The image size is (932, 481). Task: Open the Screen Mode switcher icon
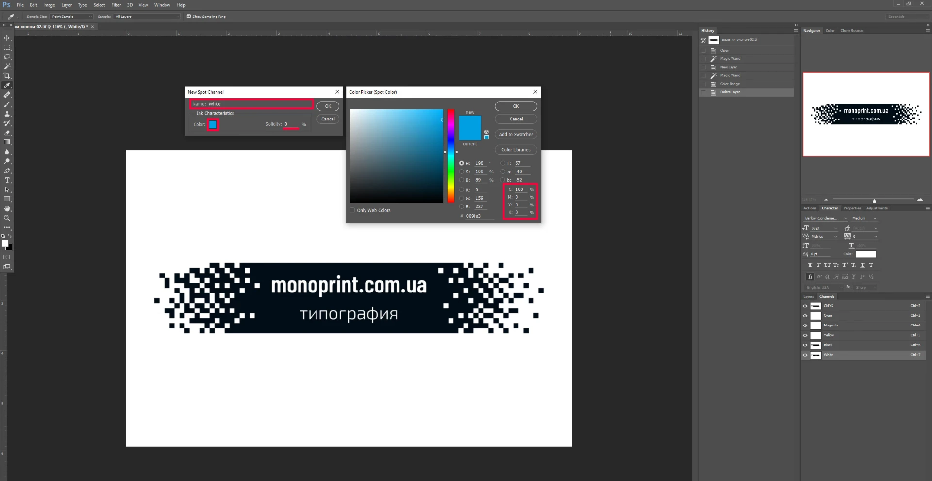(x=7, y=267)
